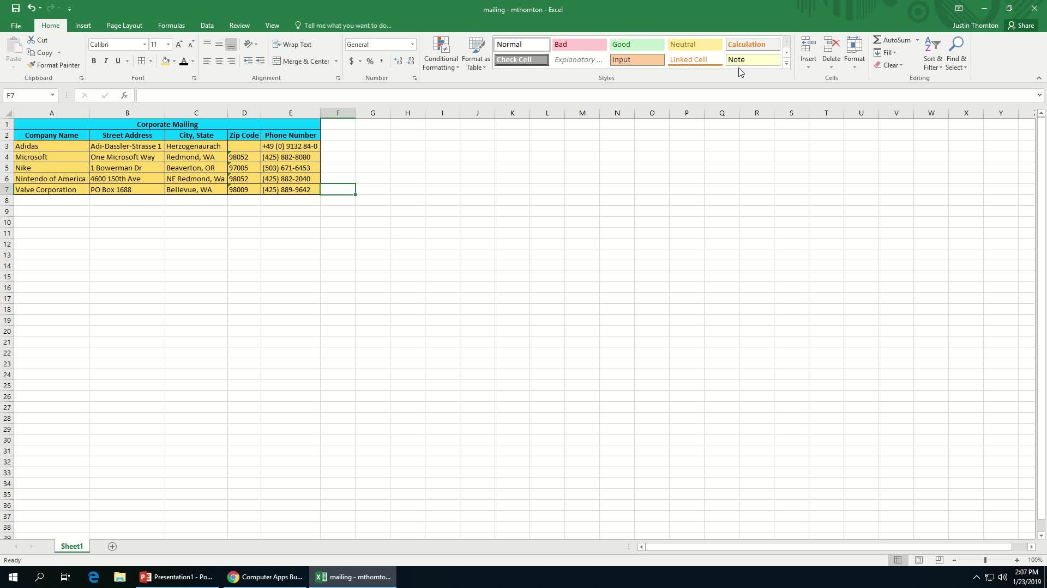1047x588 pixels.
Task: Expand Merge & Center dropdown arrow
Action: (336, 62)
